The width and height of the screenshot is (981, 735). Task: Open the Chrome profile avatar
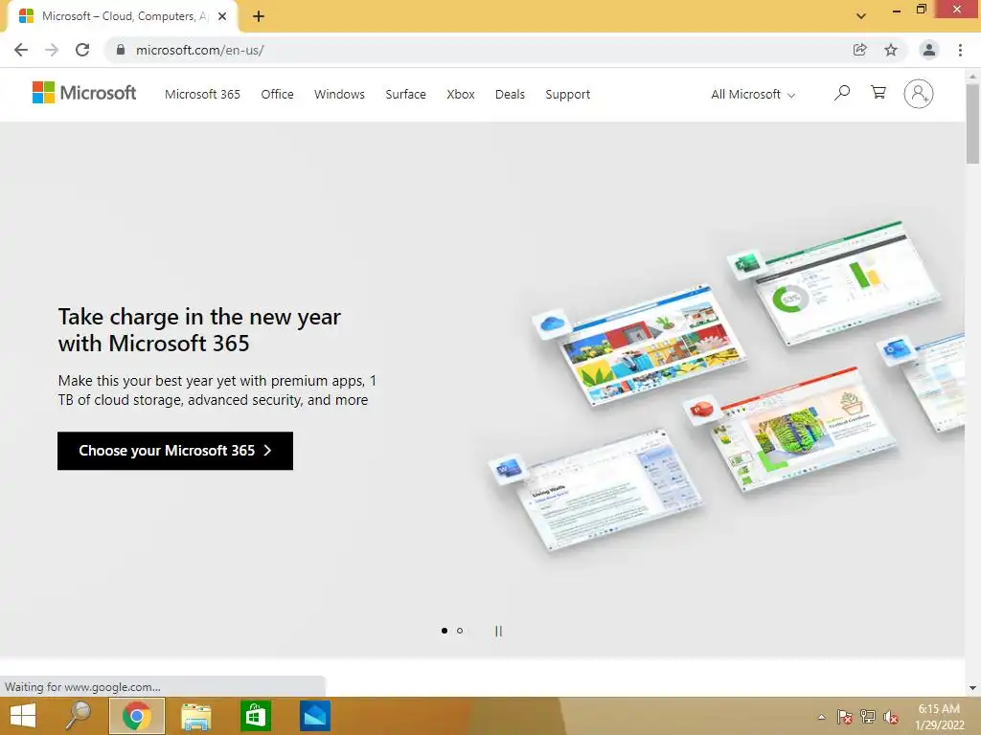pos(929,50)
